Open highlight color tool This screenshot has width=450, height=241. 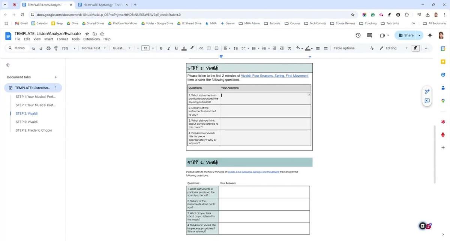coord(192,48)
